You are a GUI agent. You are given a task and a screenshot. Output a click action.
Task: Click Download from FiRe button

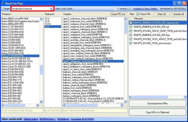[157, 103]
